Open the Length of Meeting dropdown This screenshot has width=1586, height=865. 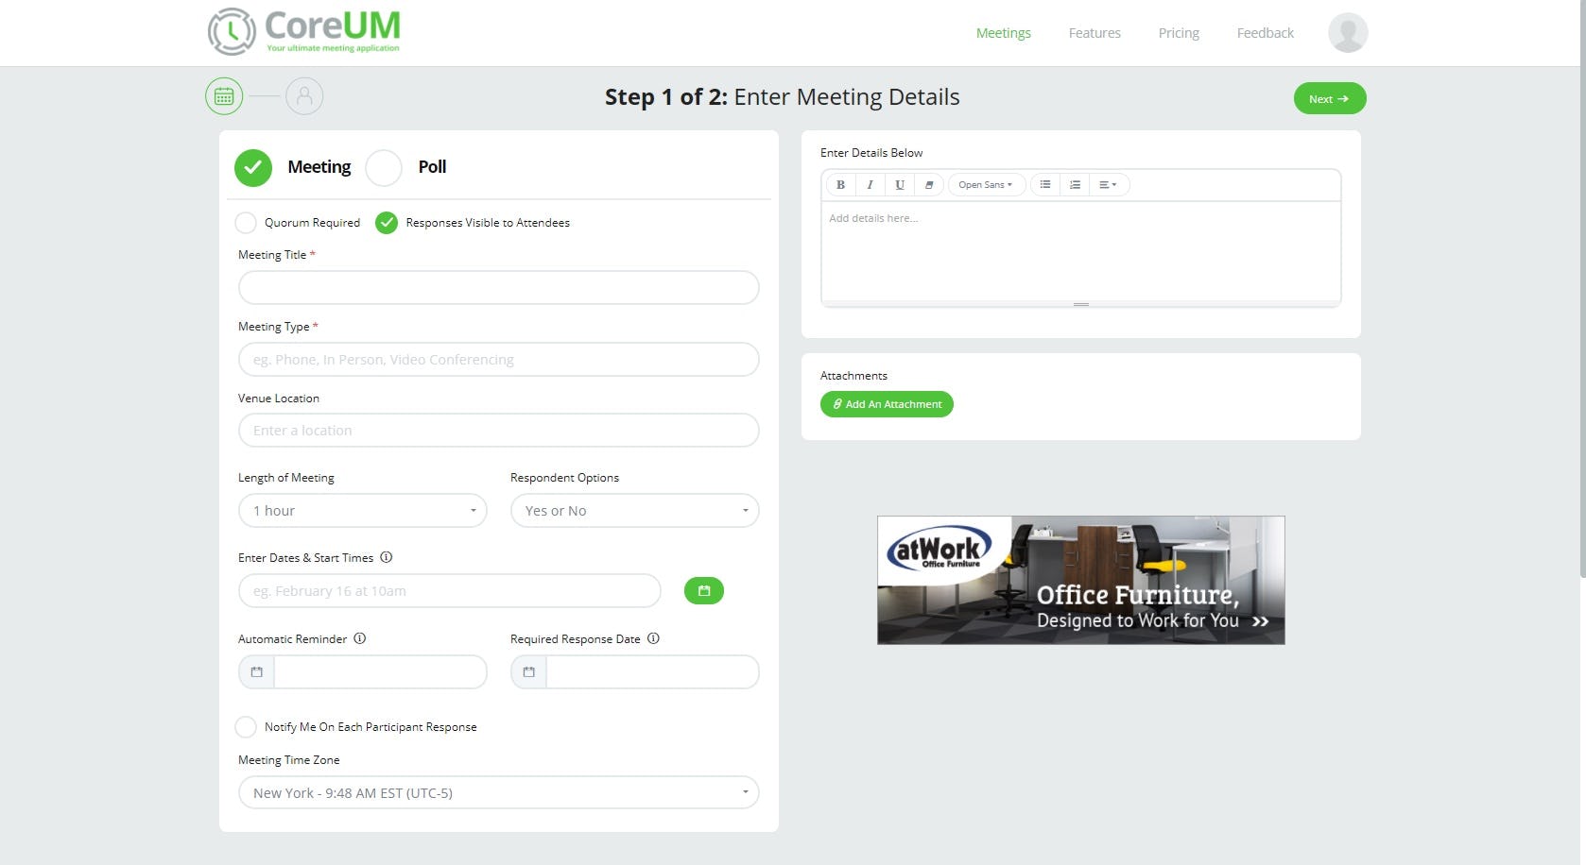coord(362,510)
